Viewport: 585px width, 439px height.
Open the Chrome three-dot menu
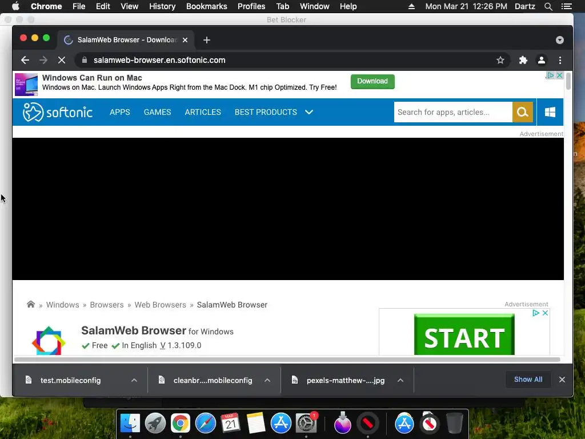click(x=560, y=60)
